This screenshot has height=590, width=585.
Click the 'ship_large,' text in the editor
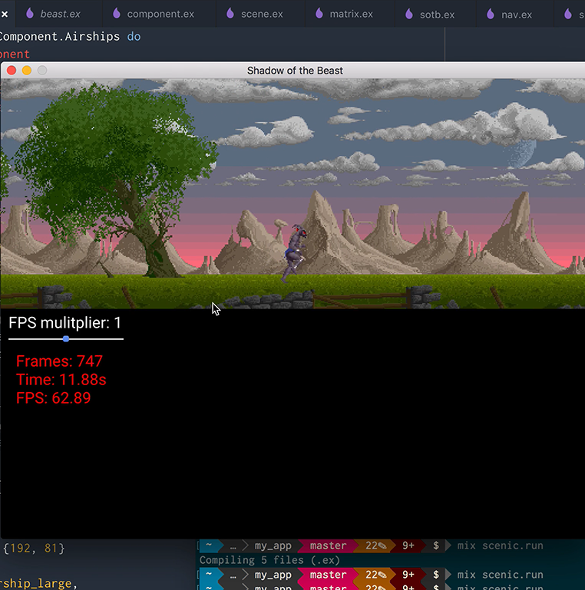click(x=38, y=584)
